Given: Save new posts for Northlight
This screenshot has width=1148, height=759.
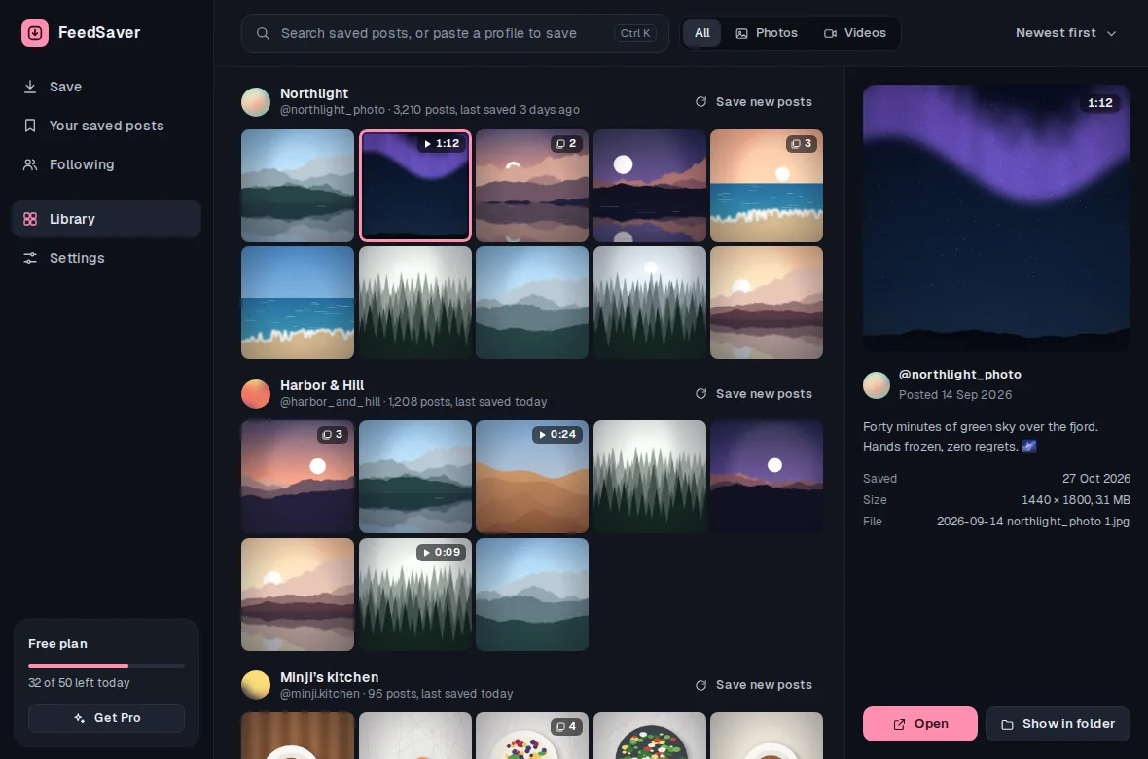Looking at the screenshot, I should click(753, 102).
